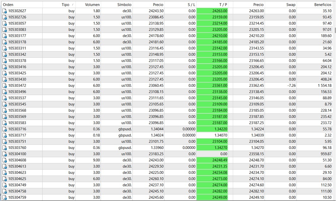The width and height of the screenshot is (336, 201).
Task: Select the icon for order 105303472
Action: (4, 86)
